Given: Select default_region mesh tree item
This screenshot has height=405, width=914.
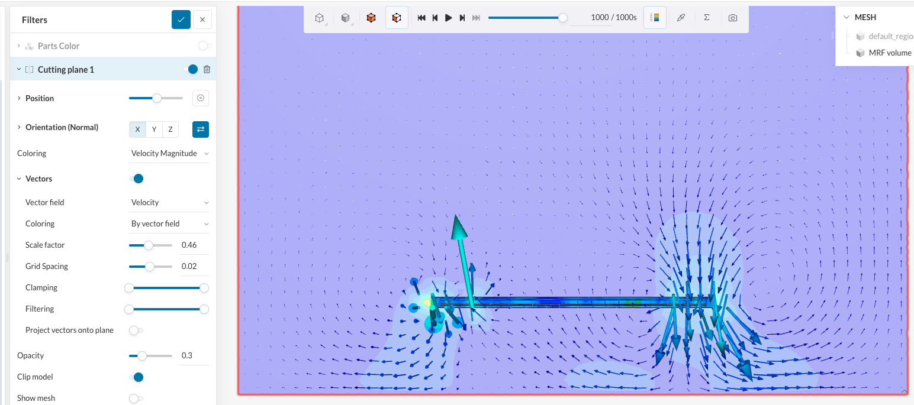Looking at the screenshot, I should point(890,36).
